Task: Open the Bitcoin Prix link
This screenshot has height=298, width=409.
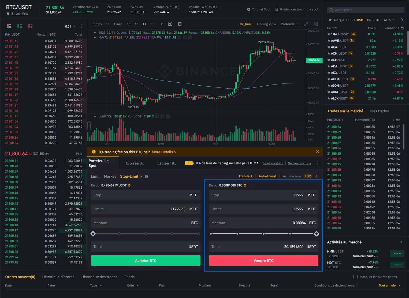Action: (20, 14)
